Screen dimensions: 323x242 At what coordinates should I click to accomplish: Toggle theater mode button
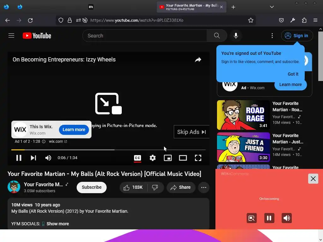[183, 158]
